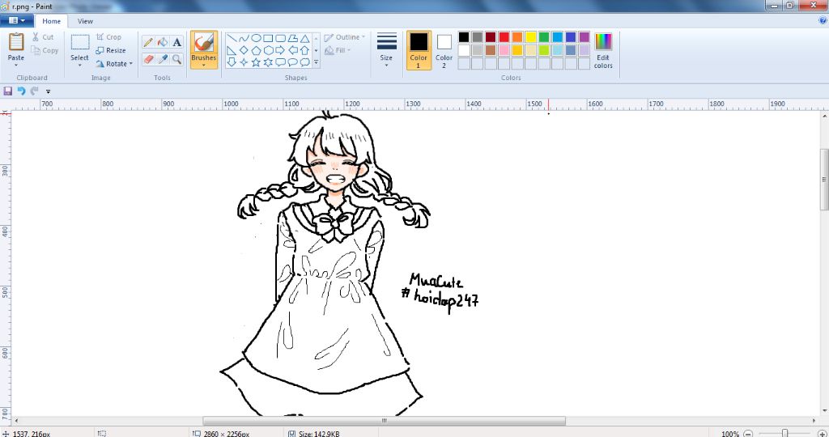The image size is (829, 437).
Task: Expand the Select dropdown arrow
Action: click(x=80, y=65)
